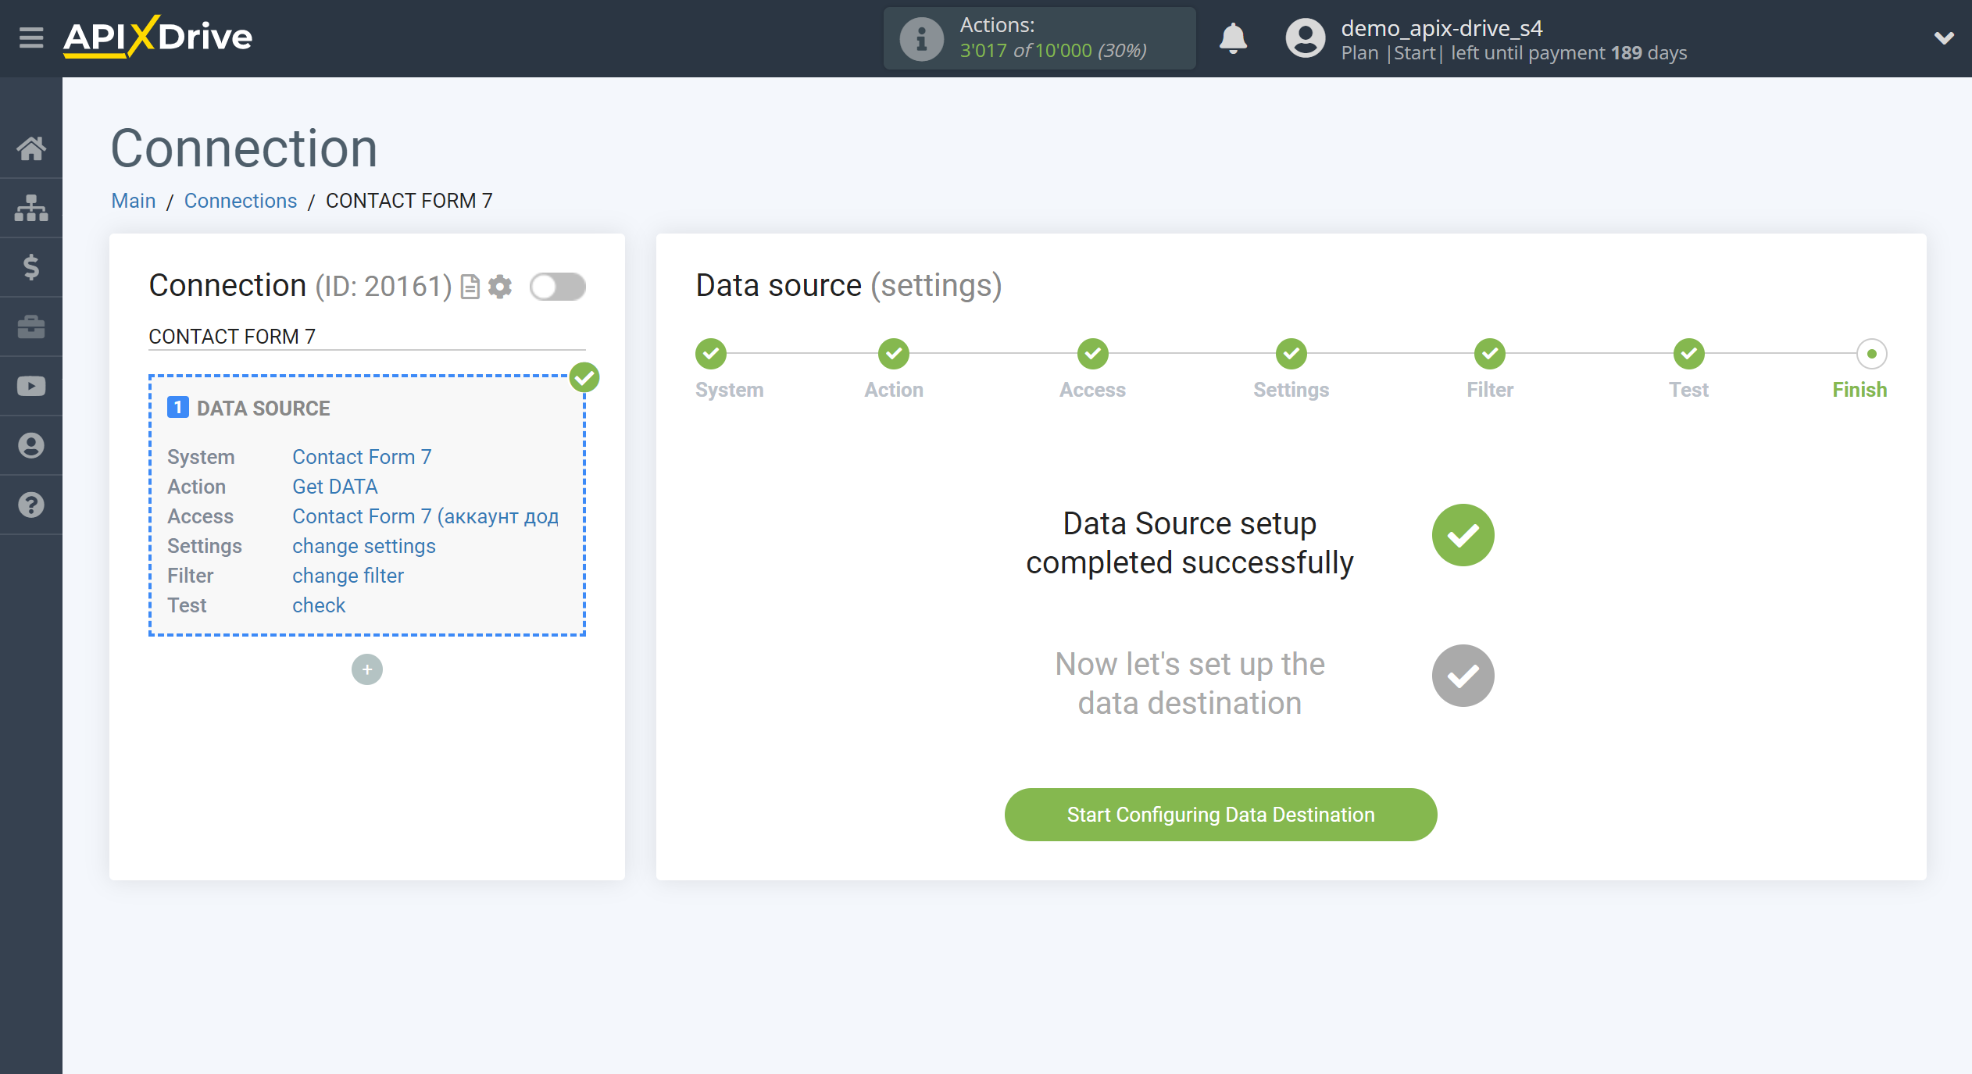Click the Connections breadcrumb link
1972x1074 pixels.
[241, 201]
